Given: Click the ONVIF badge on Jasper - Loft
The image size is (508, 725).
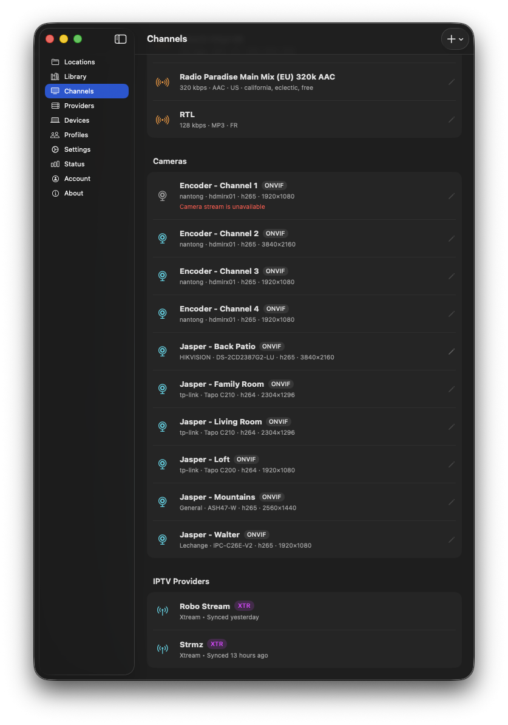Looking at the screenshot, I should (x=246, y=459).
